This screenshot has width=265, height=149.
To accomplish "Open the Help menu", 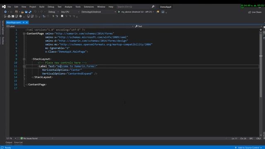I will tap(111, 7).
